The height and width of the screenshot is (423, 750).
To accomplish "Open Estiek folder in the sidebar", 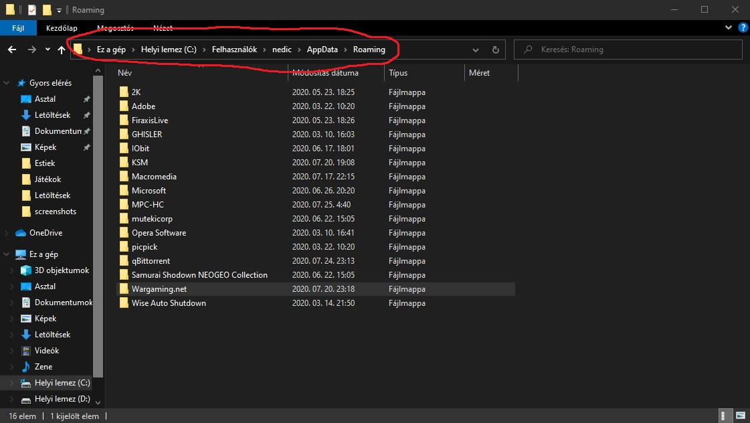I will point(44,163).
